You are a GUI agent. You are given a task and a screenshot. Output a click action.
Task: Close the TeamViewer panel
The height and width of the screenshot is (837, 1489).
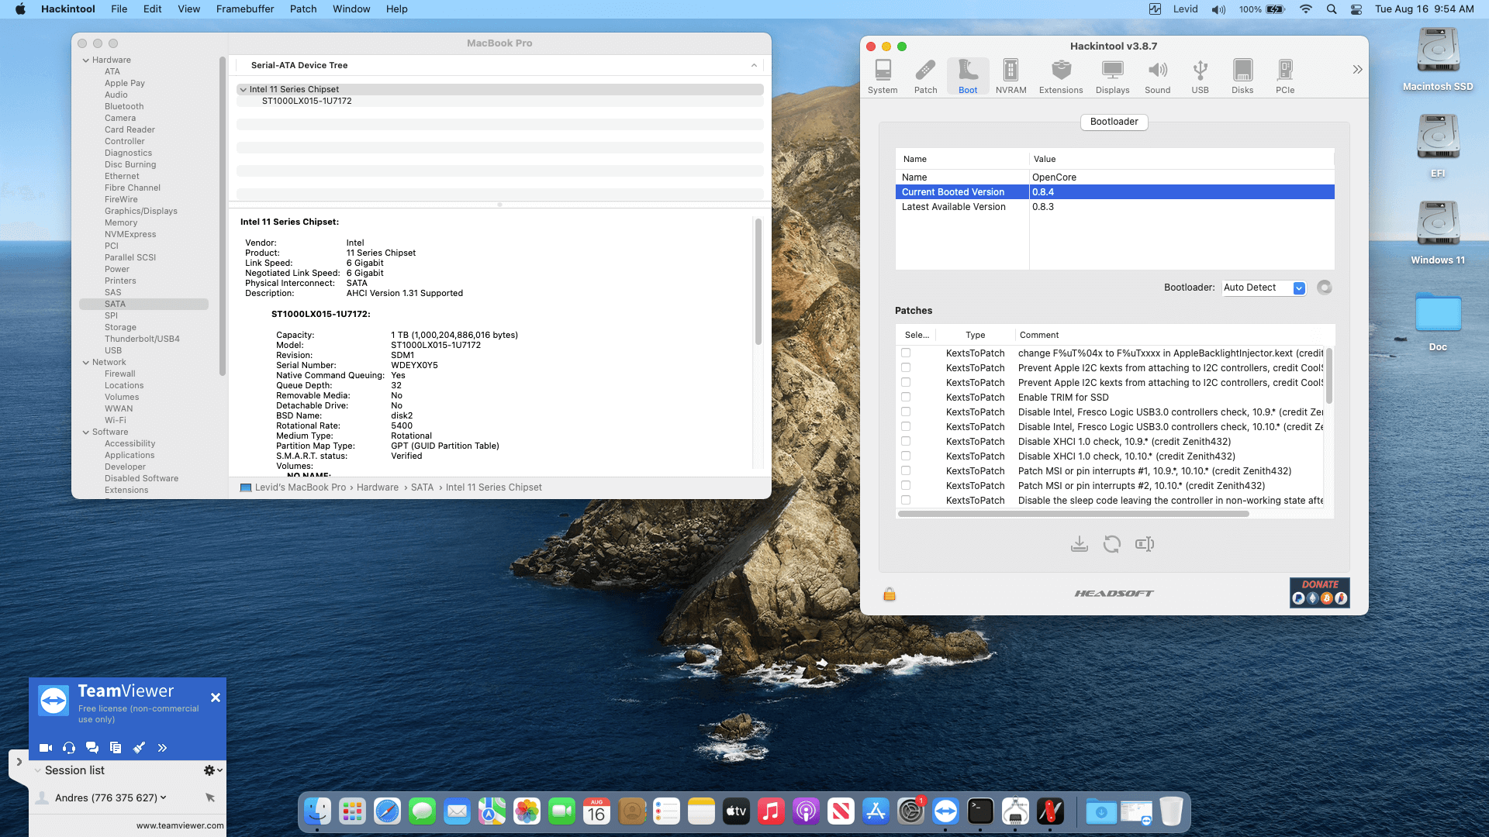216,698
